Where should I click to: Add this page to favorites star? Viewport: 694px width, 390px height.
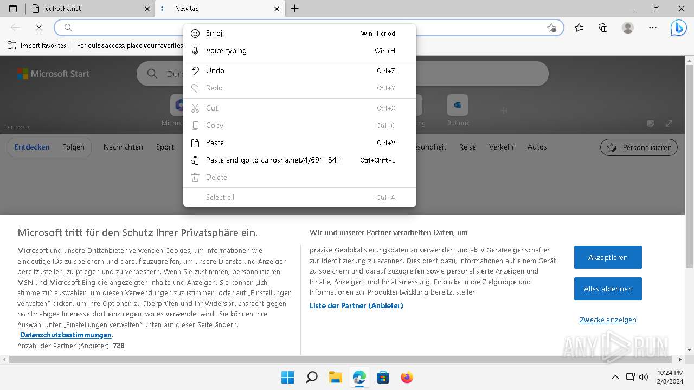pos(551,28)
